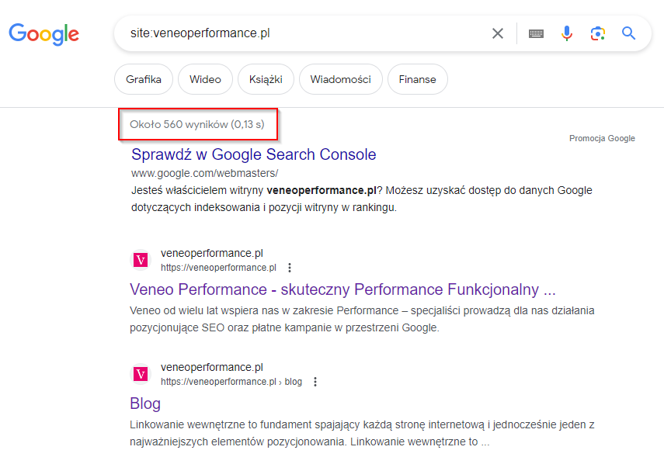The width and height of the screenshot is (664, 464).
Task: Switch to the Grafika tab
Action: tap(144, 79)
